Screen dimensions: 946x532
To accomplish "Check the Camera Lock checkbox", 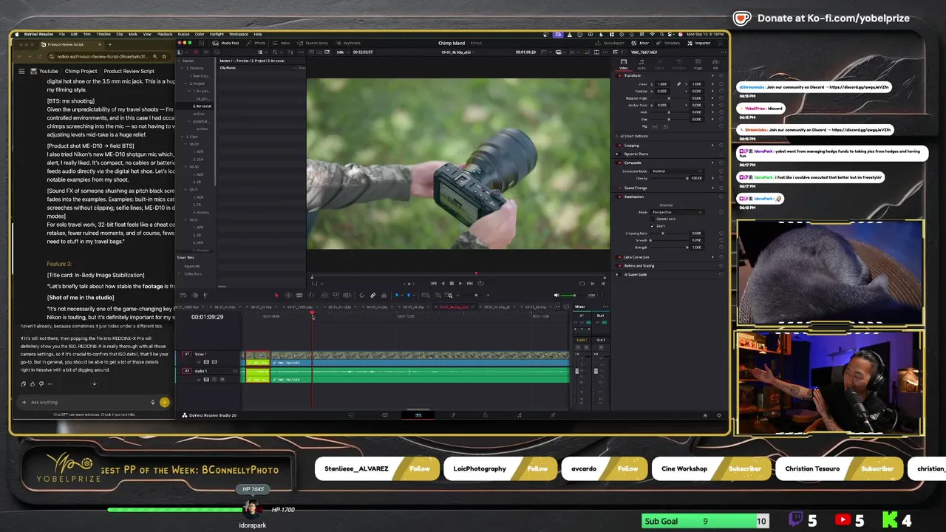I will click(652, 219).
